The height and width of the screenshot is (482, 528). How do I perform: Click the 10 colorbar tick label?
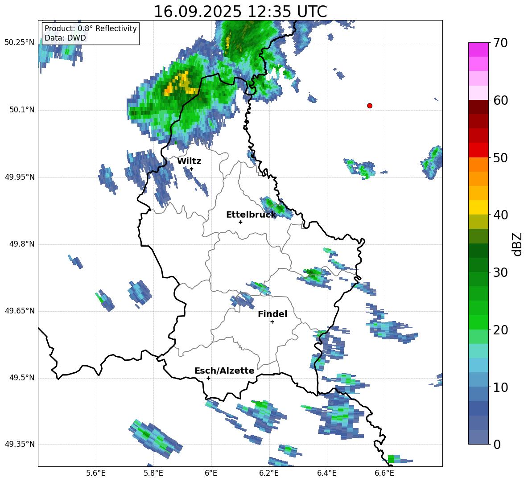click(x=500, y=387)
